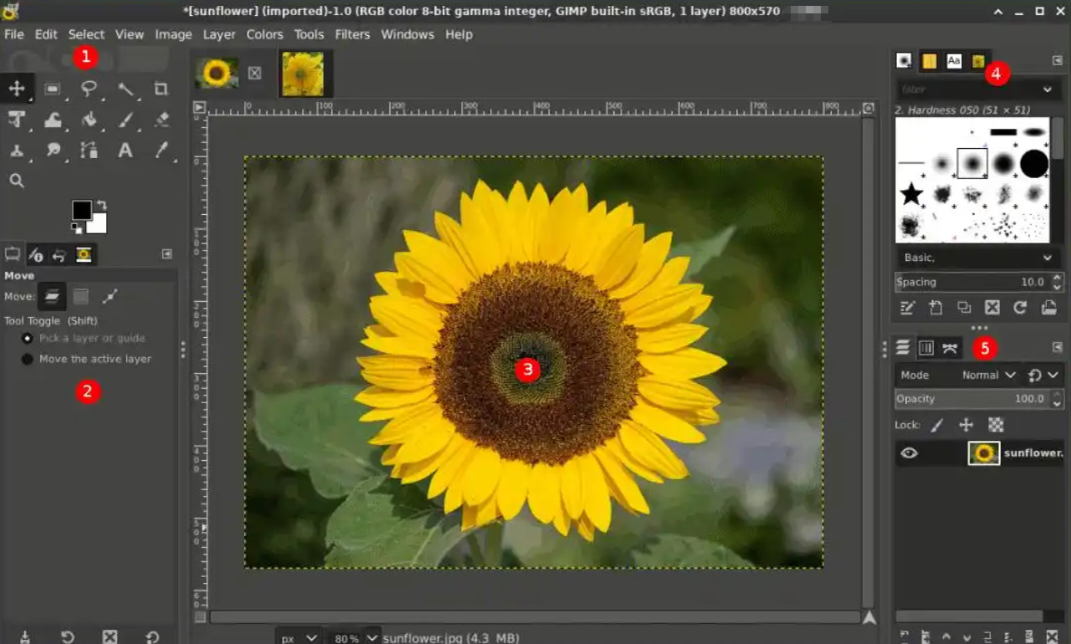Switch to the Paths tab
The height and width of the screenshot is (644, 1071).
tap(950, 348)
